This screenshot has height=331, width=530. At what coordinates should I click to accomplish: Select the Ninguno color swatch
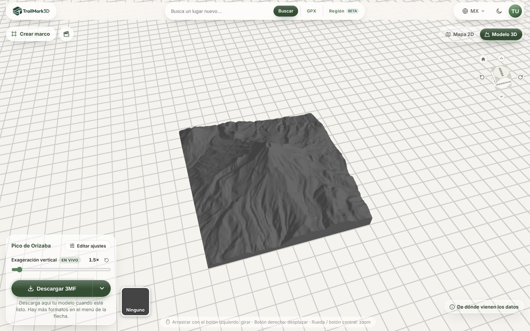click(135, 302)
